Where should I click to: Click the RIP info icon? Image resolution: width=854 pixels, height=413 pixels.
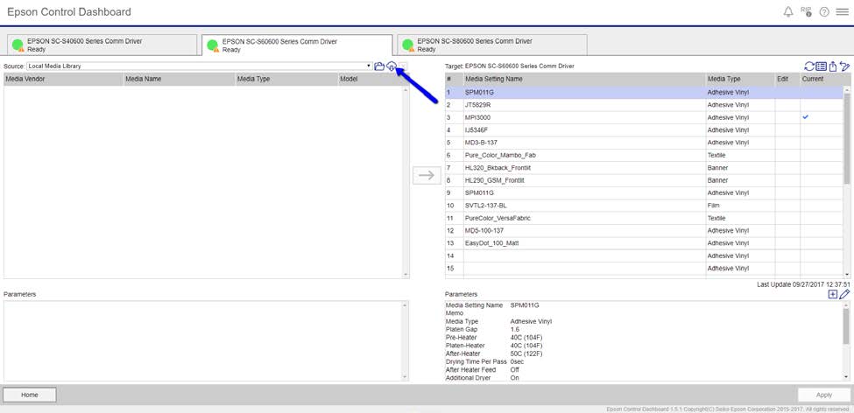pyautogui.click(x=806, y=11)
